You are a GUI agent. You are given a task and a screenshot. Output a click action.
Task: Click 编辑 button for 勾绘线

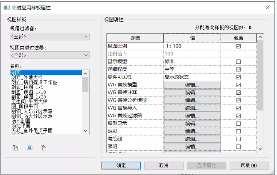tap(192, 138)
